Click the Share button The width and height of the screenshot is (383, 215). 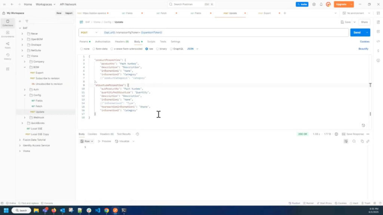(x=364, y=22)
